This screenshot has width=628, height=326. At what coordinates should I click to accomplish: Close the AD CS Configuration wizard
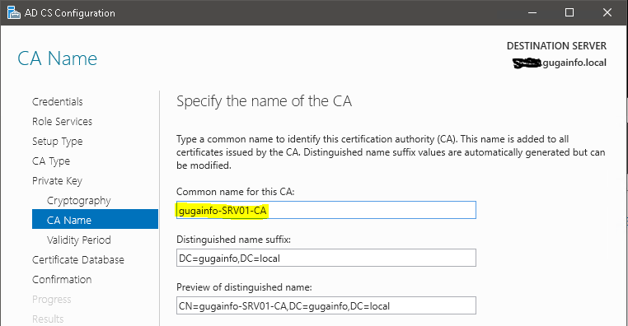(x=607, y=13)
